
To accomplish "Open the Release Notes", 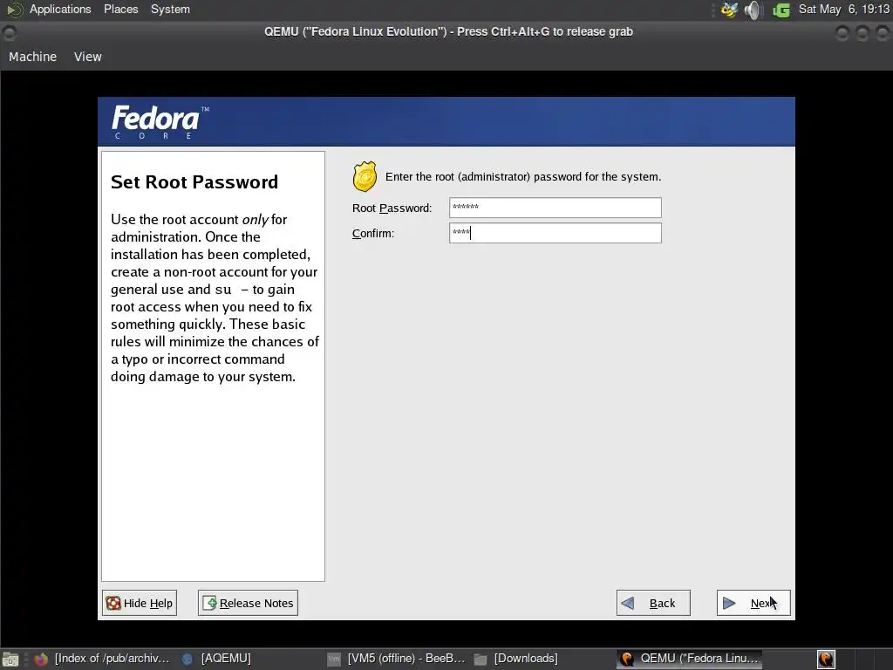I will pos(248,603).
